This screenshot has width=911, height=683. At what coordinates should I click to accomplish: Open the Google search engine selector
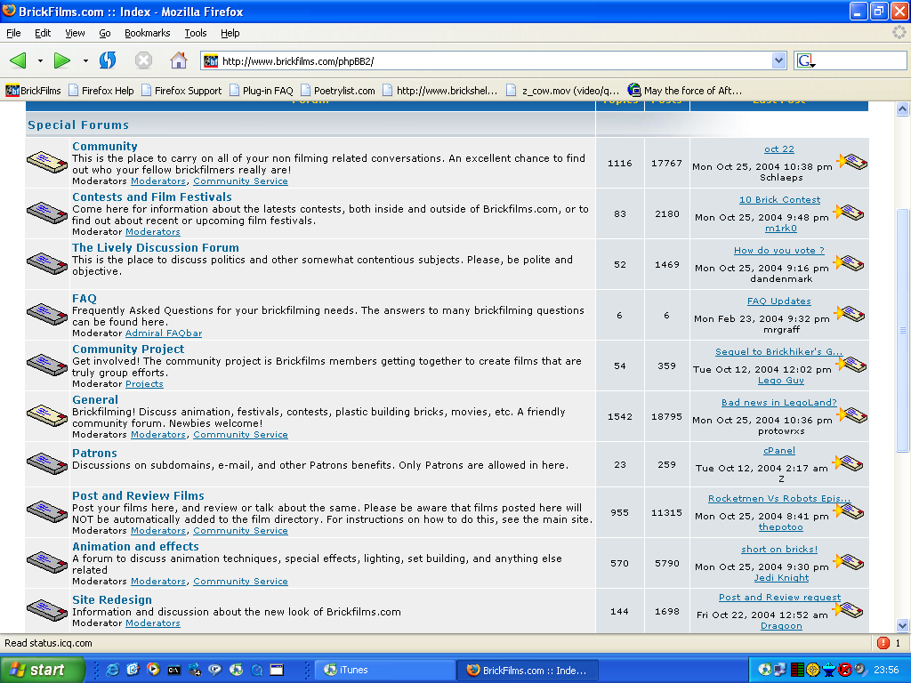coord(806,61)
